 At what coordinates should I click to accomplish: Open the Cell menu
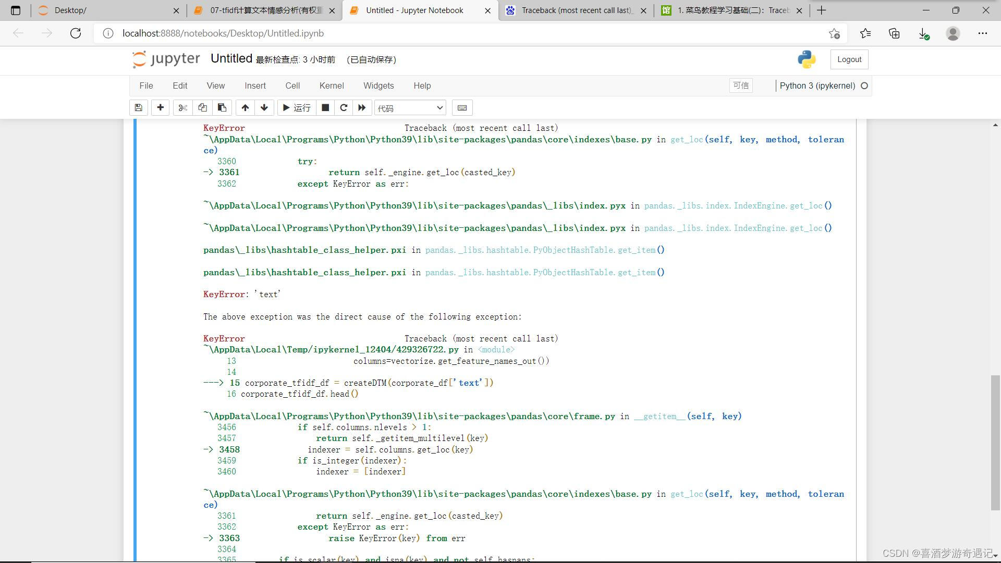(292, 85)
